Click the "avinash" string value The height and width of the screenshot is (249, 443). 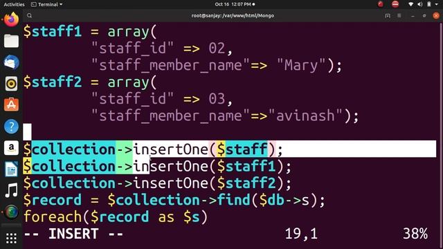pyautogui.click(x=305, y=116)
